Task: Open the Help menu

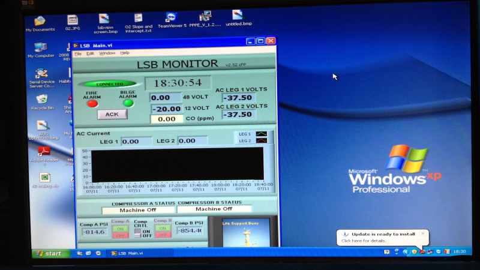Action: pos(125,53)
